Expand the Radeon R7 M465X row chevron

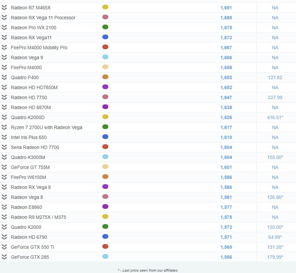[4, 8]
